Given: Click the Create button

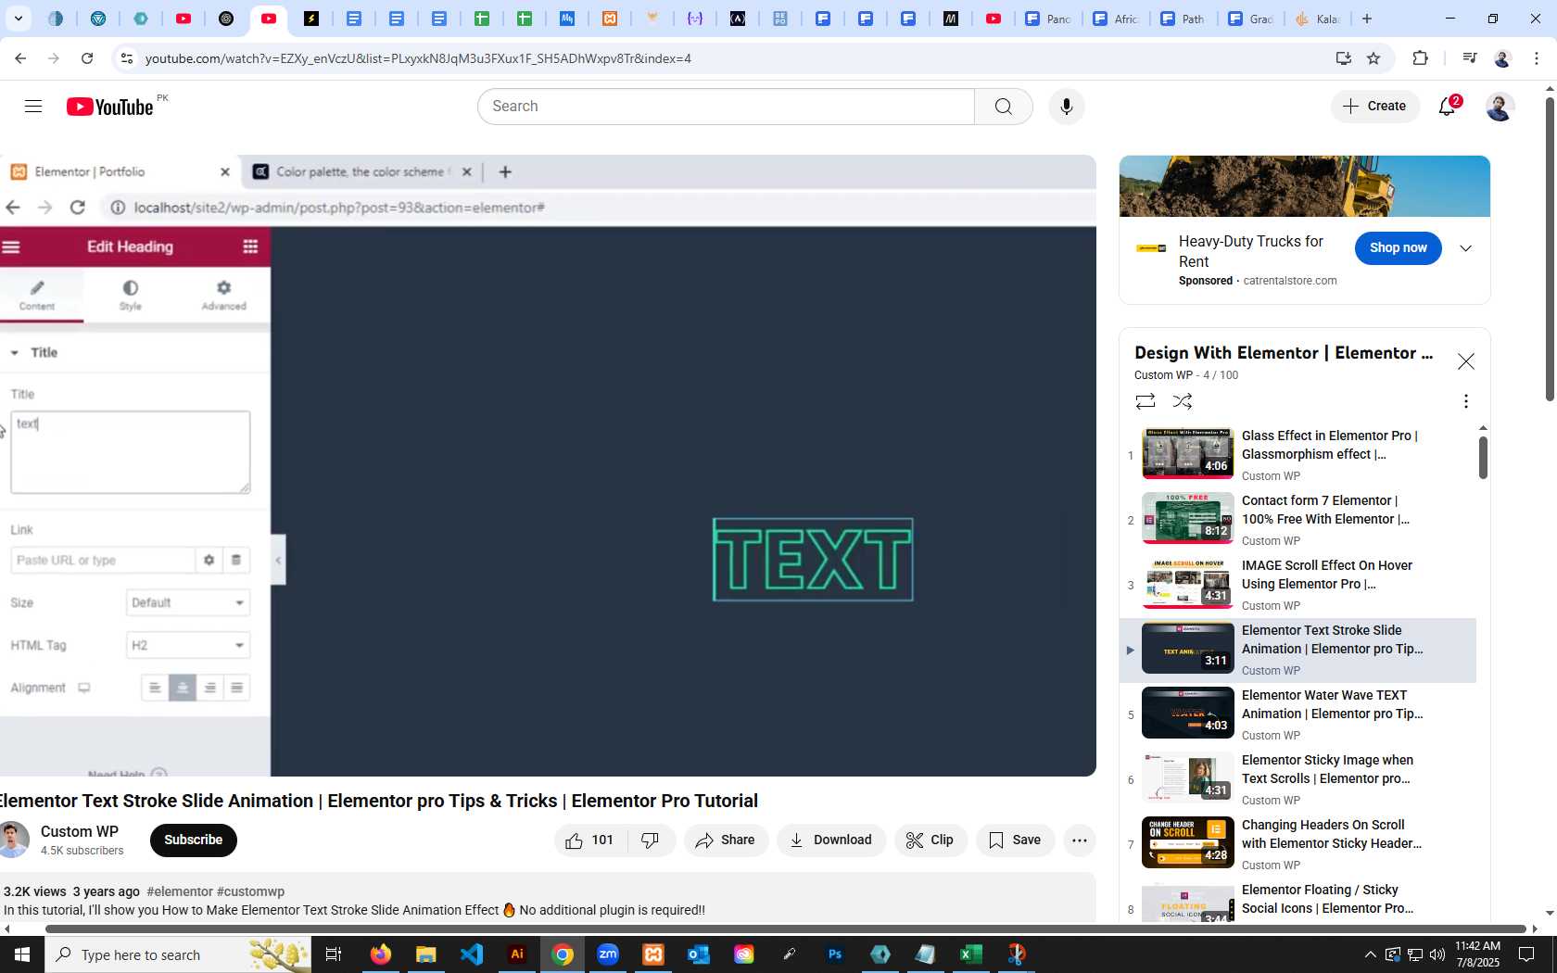Looking at the screenshot, I should point(1375,107).
